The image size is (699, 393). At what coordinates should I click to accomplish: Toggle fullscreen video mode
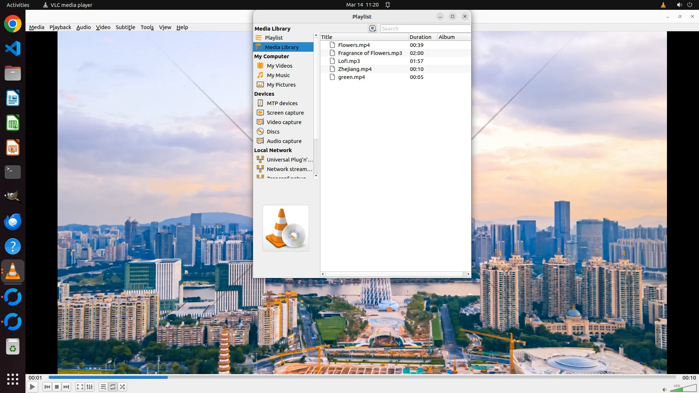(x=80, y=387)
